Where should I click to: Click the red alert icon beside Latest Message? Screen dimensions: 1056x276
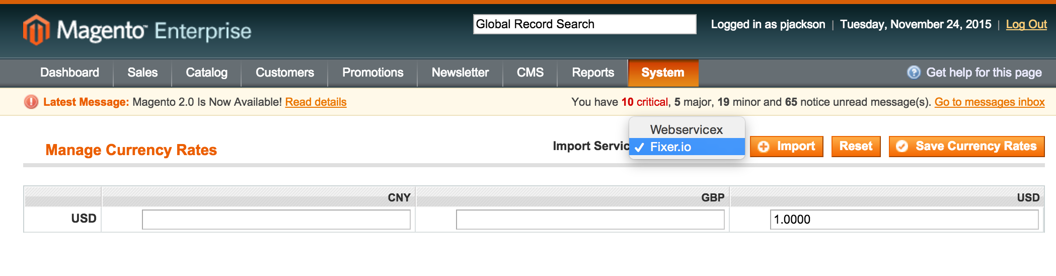point(31,102)
